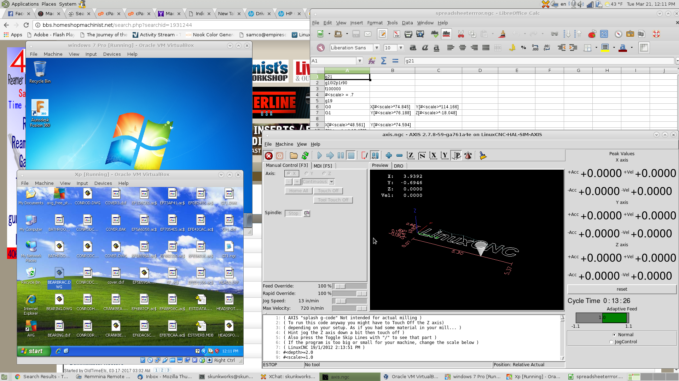Viewport: 679px width, 381px height.
Task: Toggle Optional Pause M1 in AXIS
Action: [375, 156]
